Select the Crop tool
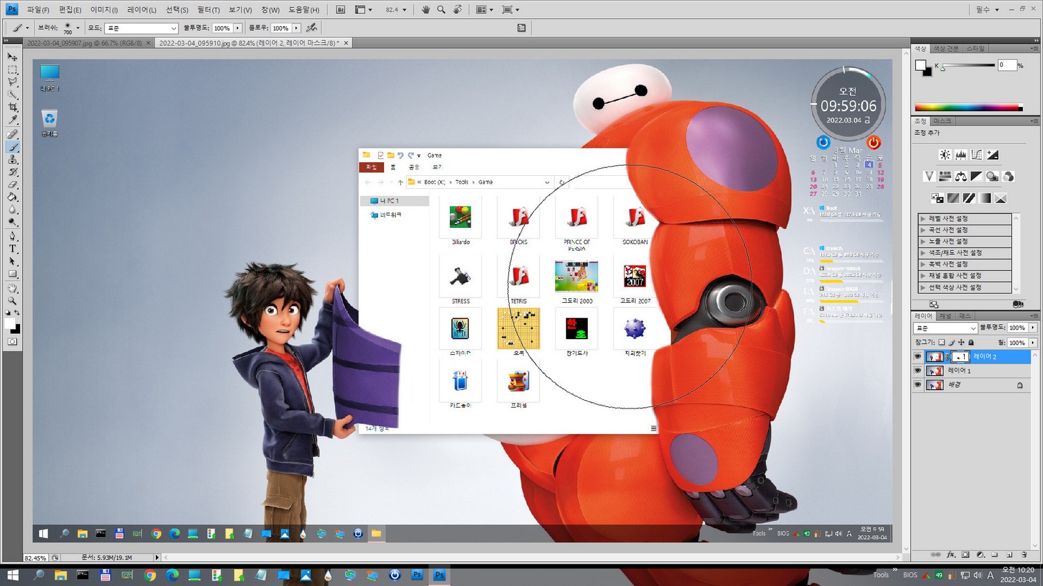The width and height of the screenshot is (1043, 586). [12, 107]
